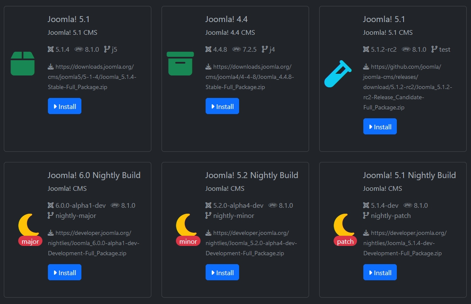Install the Joomla! 5.1 stable package
This screenshot has height=304, width=471.
(64, 106)
